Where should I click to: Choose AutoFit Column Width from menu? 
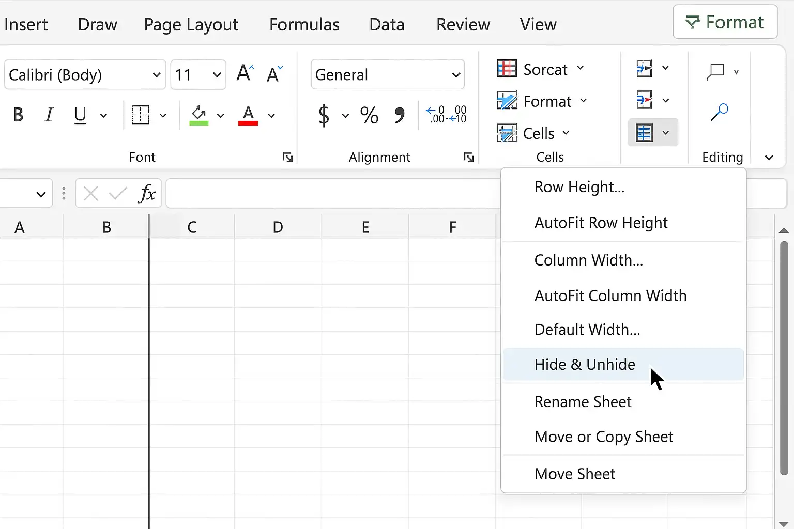tap(610, 295)
